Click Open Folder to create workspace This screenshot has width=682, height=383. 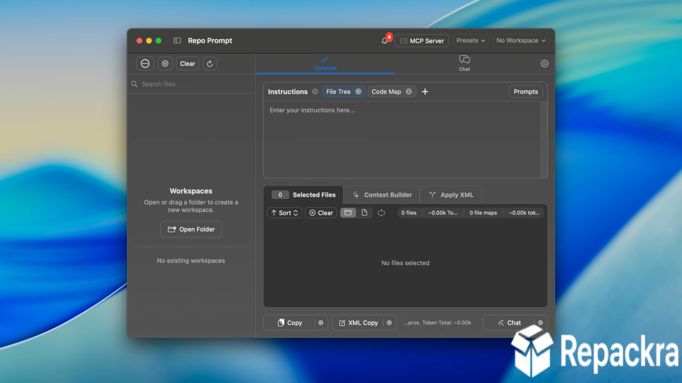(191, 229)
